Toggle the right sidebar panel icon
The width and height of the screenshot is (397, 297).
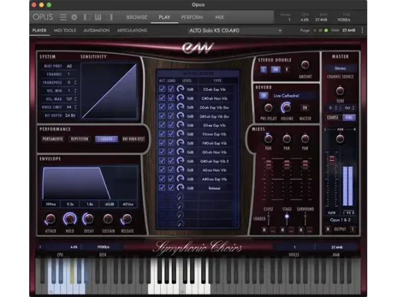[109, 17]
